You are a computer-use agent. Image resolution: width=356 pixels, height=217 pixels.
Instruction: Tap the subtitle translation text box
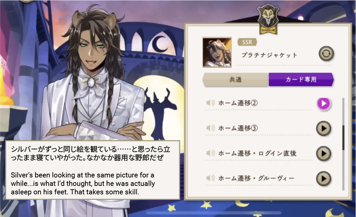click(x=93, y=170)
